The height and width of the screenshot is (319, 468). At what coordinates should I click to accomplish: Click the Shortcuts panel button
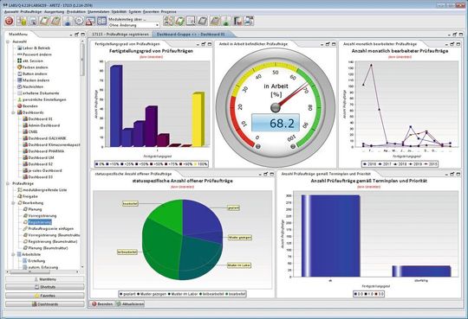45,287
